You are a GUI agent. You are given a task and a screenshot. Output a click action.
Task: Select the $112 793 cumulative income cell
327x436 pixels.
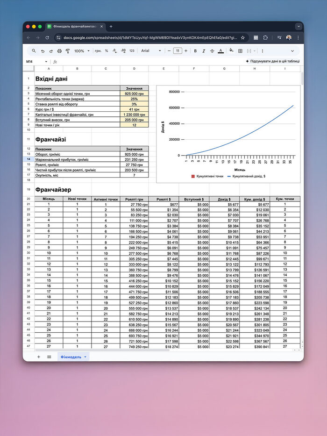pyautogui.click(x=255, y=264)
